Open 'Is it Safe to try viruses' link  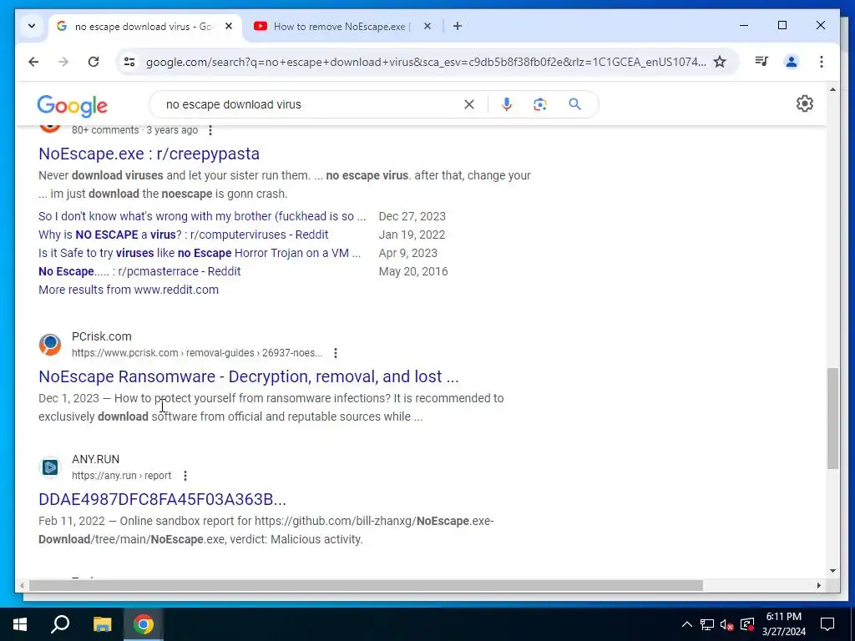pos(200,254)
